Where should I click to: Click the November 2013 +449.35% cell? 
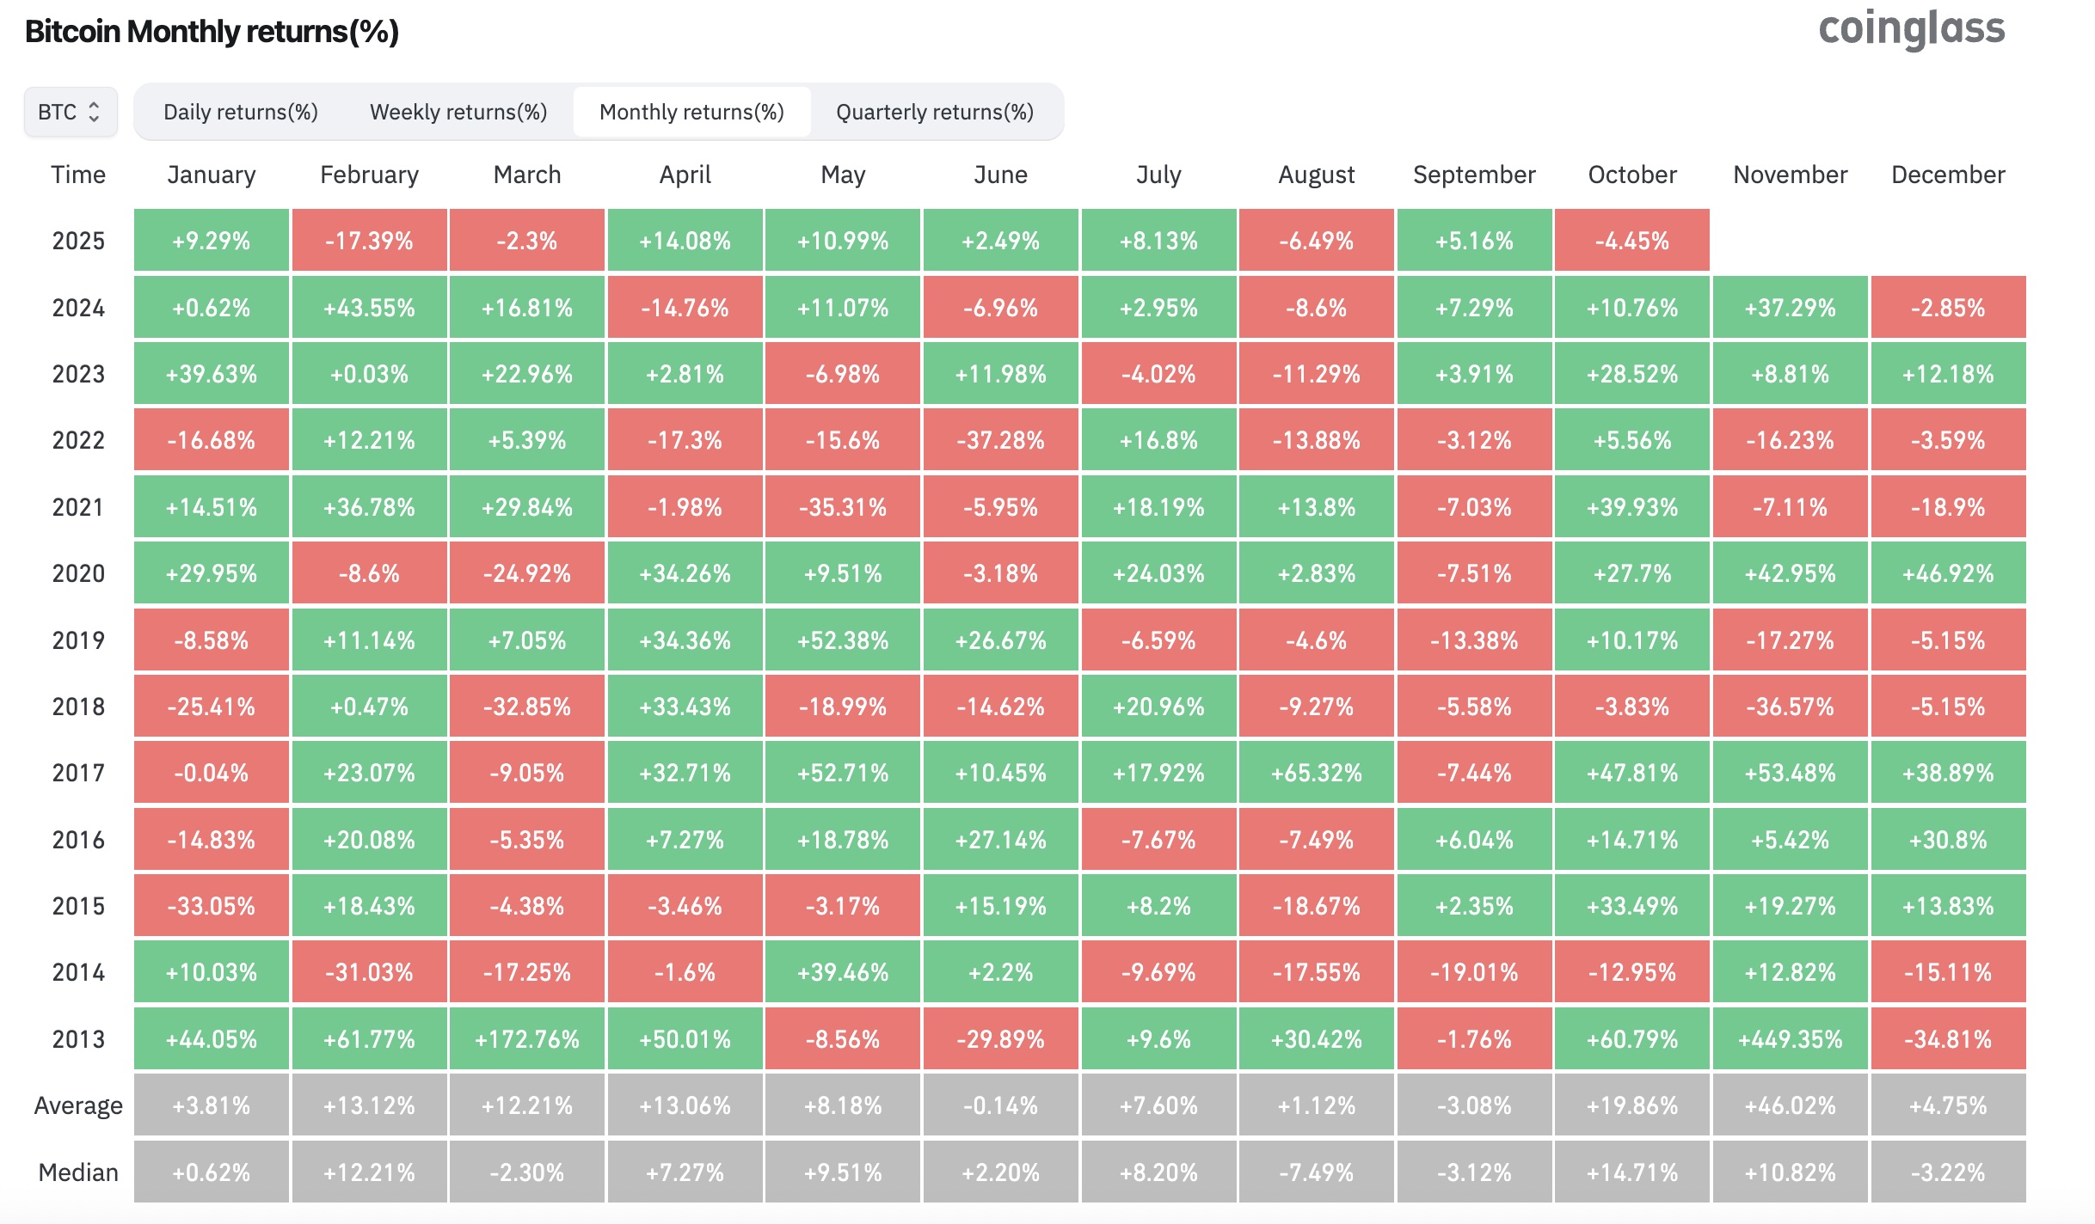coord(1790,1039)
